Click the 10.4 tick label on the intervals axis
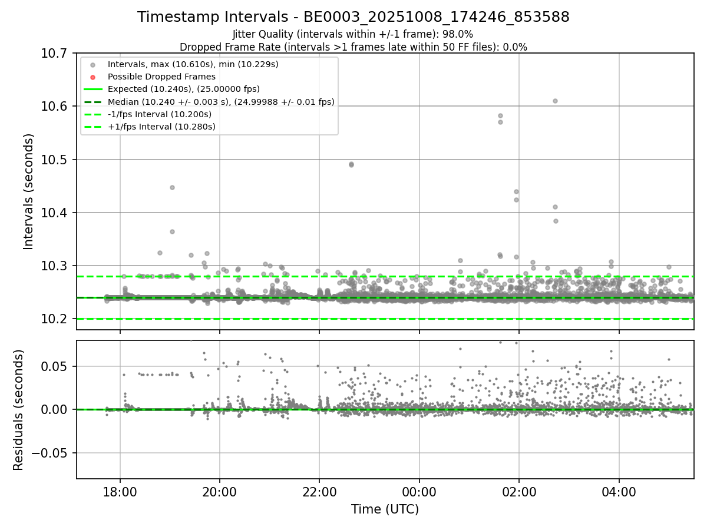 pyautogui.click(x=54, y=213)
